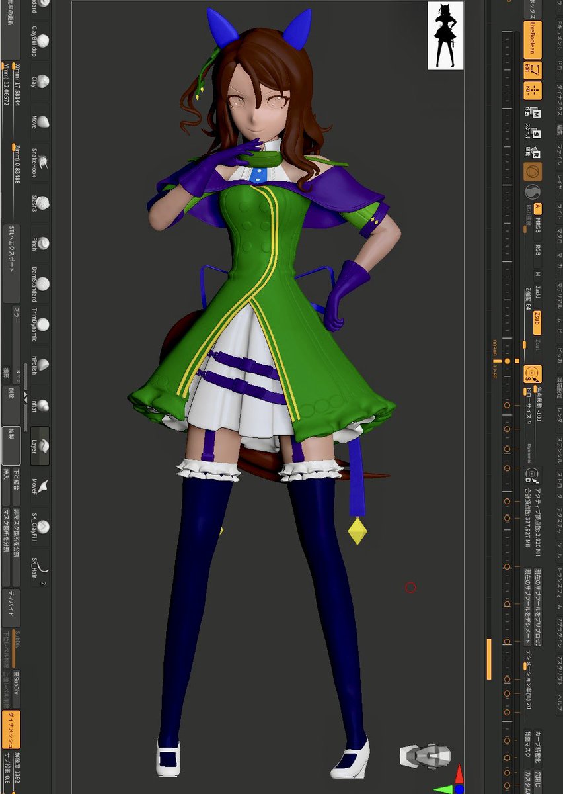Switch to Rotate (回転) gizmo mode
Image resolution: width=563 pixels, height=794 pixels.
pyautogui.click(x=533, y=153)
